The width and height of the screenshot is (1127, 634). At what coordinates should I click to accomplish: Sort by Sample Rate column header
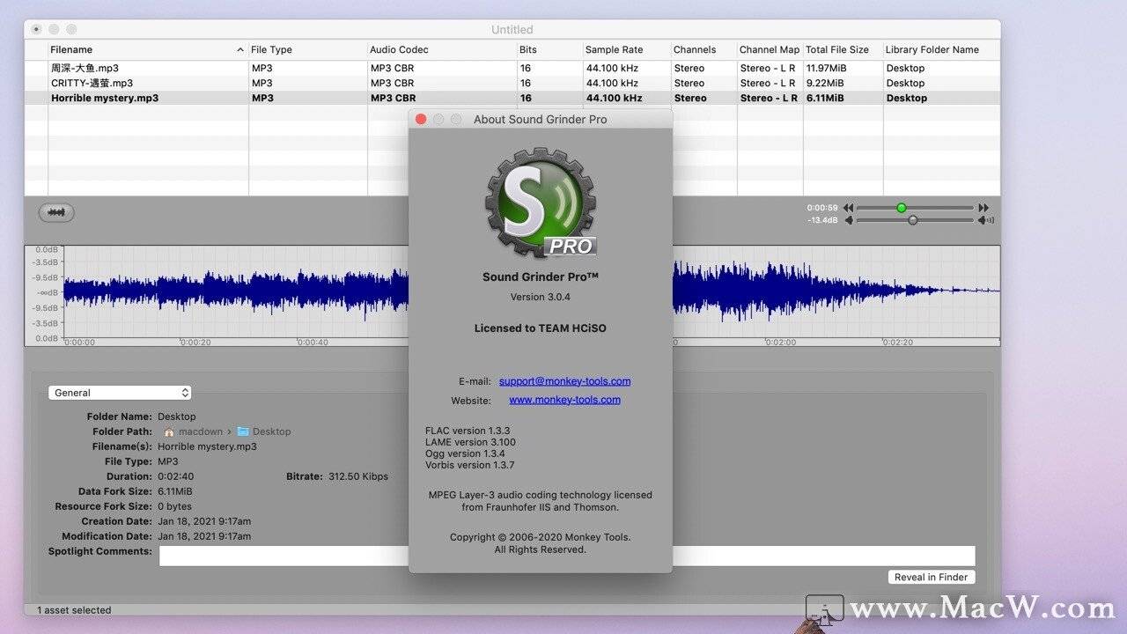tap(626, 50)
